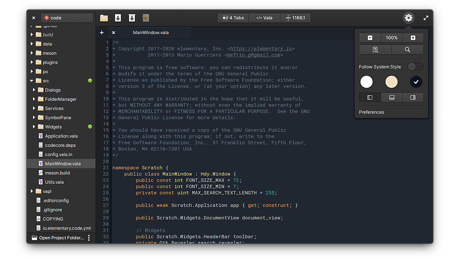Toggle the left sidebar pane button
Image resolution: width=460 pixels, height=259 pixels.
[x=370, y=97]
